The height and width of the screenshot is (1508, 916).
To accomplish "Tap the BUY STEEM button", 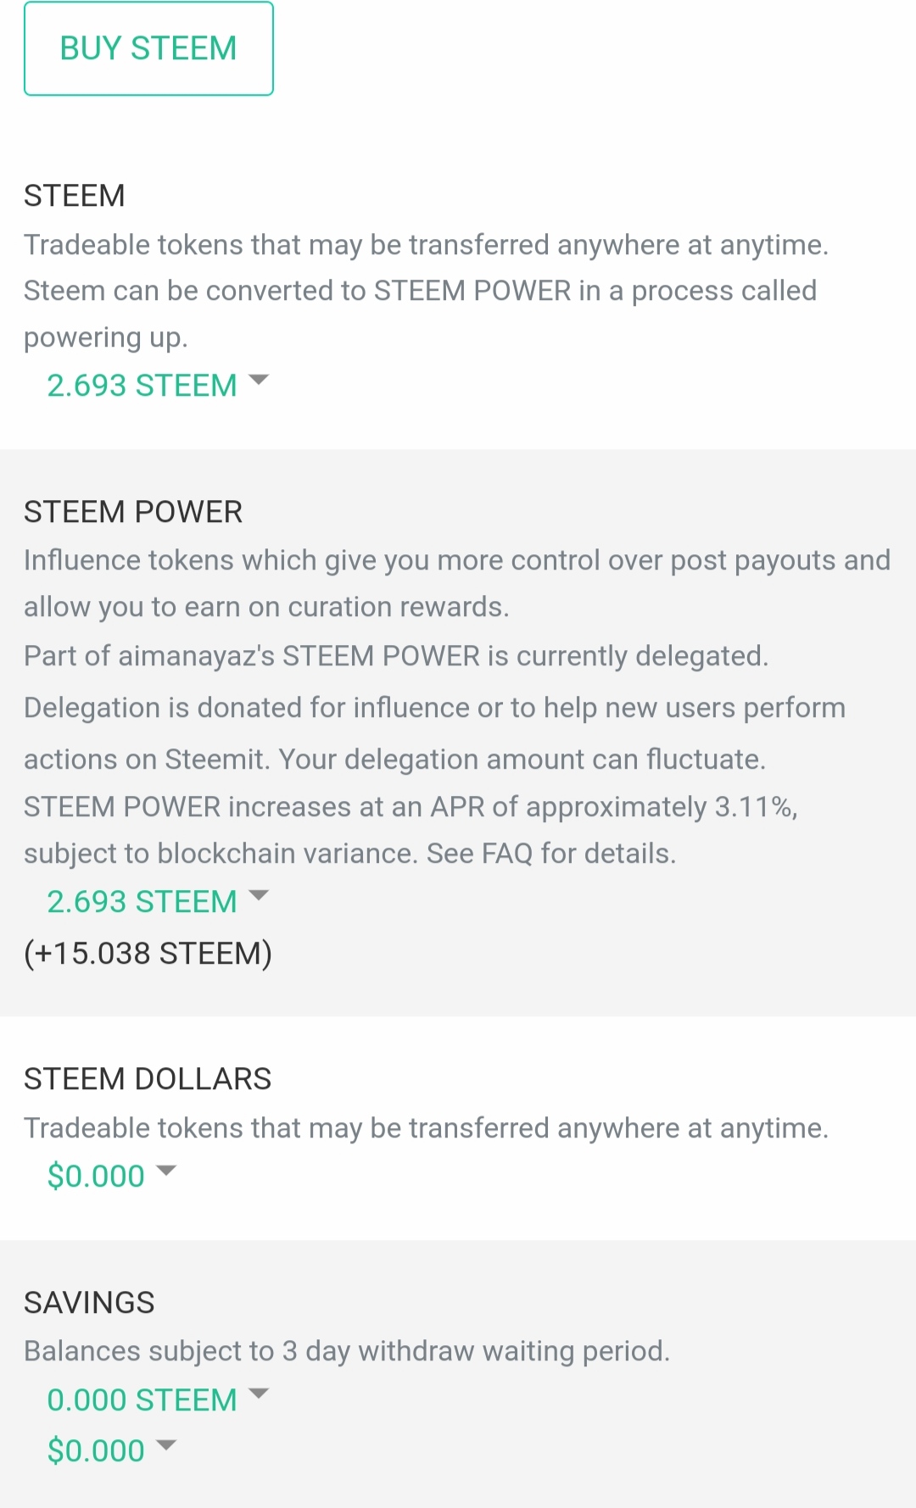I will click(148, 48).
